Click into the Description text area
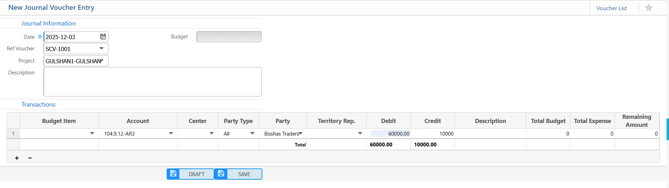The height and width of the screenshot is (188, 669). click(x=152, y=82)
